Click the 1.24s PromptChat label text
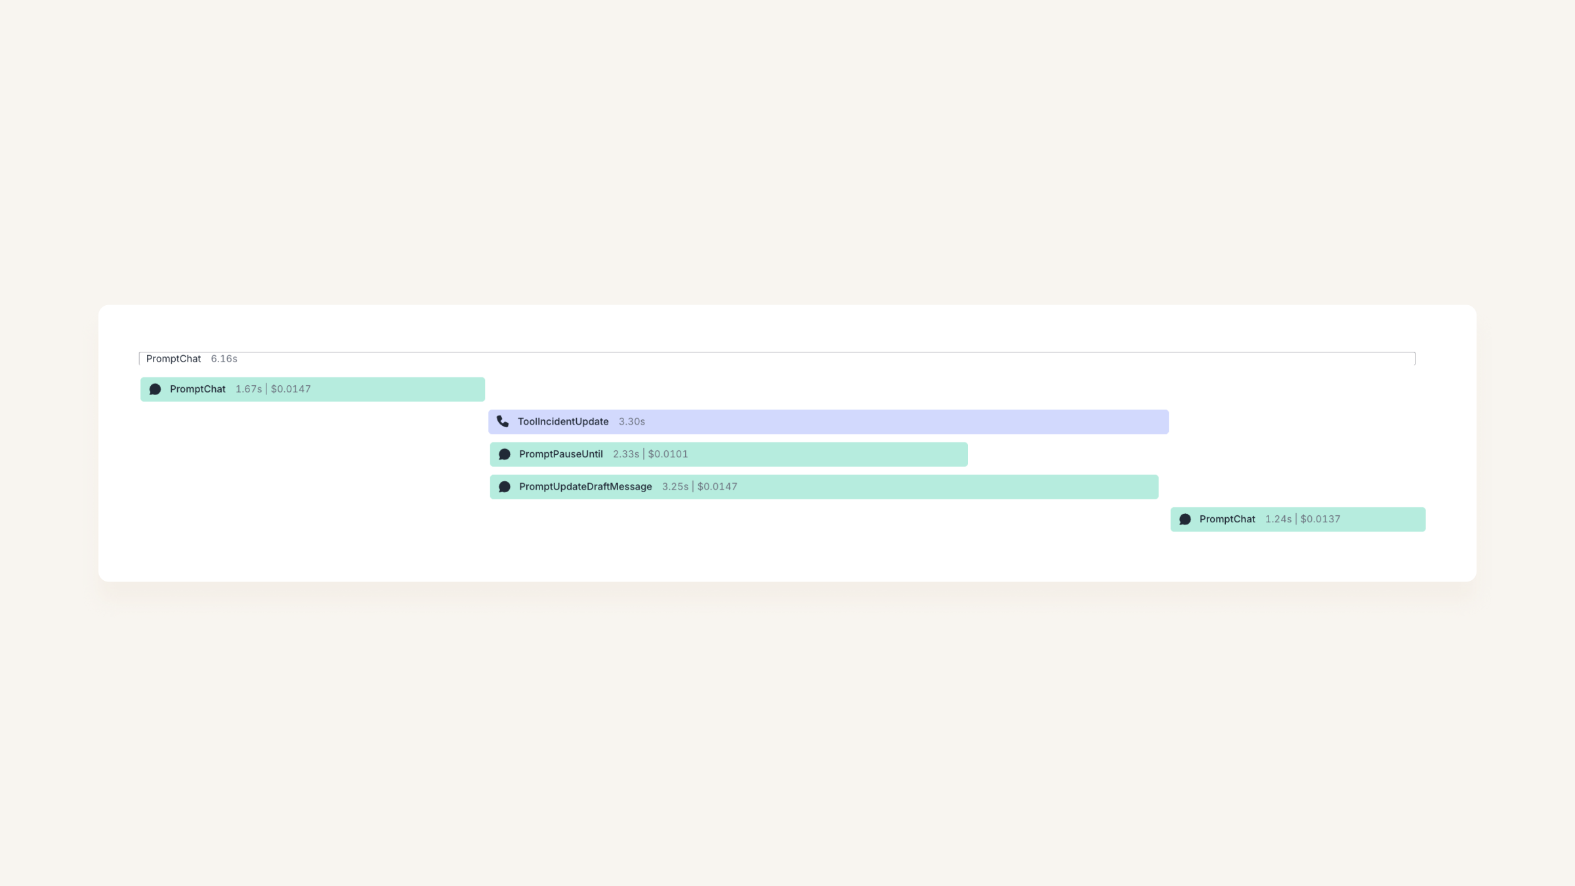This screenshot has height=886, width=1575. tap(1227, 519)
